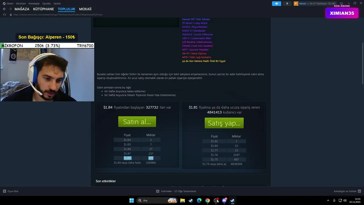Switch to Big Picture mode icon

click(x=342, y=4)
